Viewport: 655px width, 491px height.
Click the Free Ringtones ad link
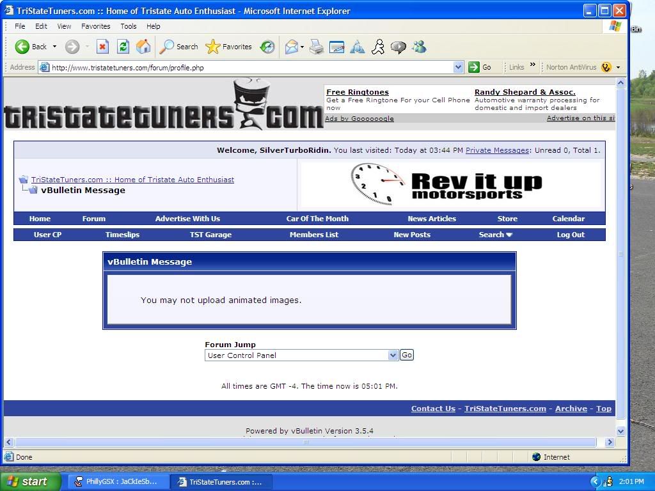coord(358,92)
